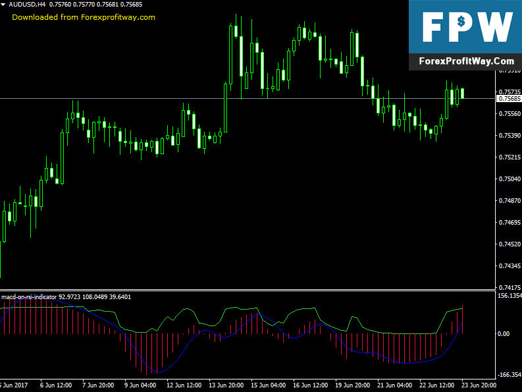Click the 15 Jun 04:00 time label
This screenshot has width=522, height=392.
[x=269, y=385]
